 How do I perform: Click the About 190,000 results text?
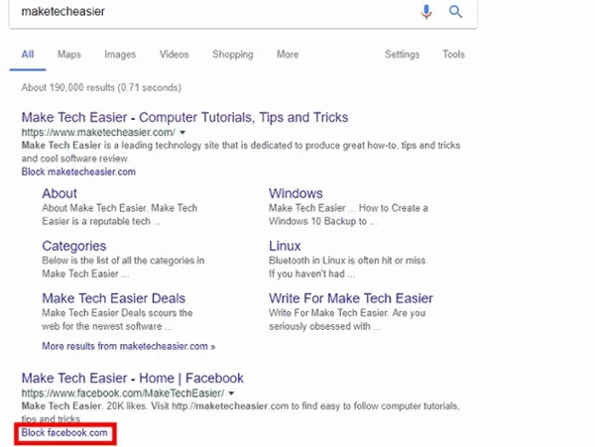tap(101, 87)
